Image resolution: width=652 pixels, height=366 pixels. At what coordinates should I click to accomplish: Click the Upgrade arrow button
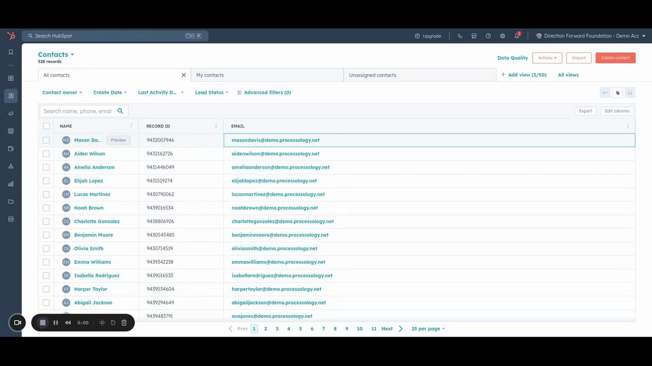pos(428,36)
